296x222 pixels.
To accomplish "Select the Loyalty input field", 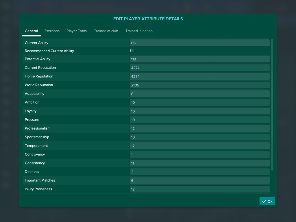I will pos(199,111).
